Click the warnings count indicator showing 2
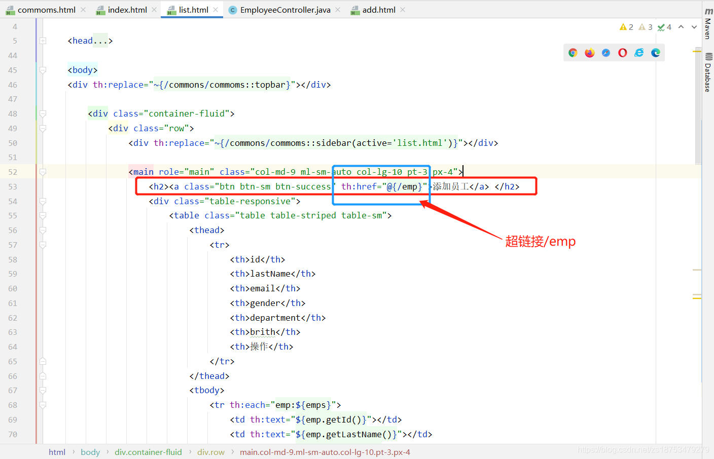 (627, 27)
